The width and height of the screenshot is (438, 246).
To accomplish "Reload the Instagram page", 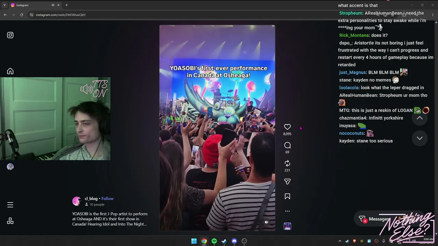I will 22,15.
